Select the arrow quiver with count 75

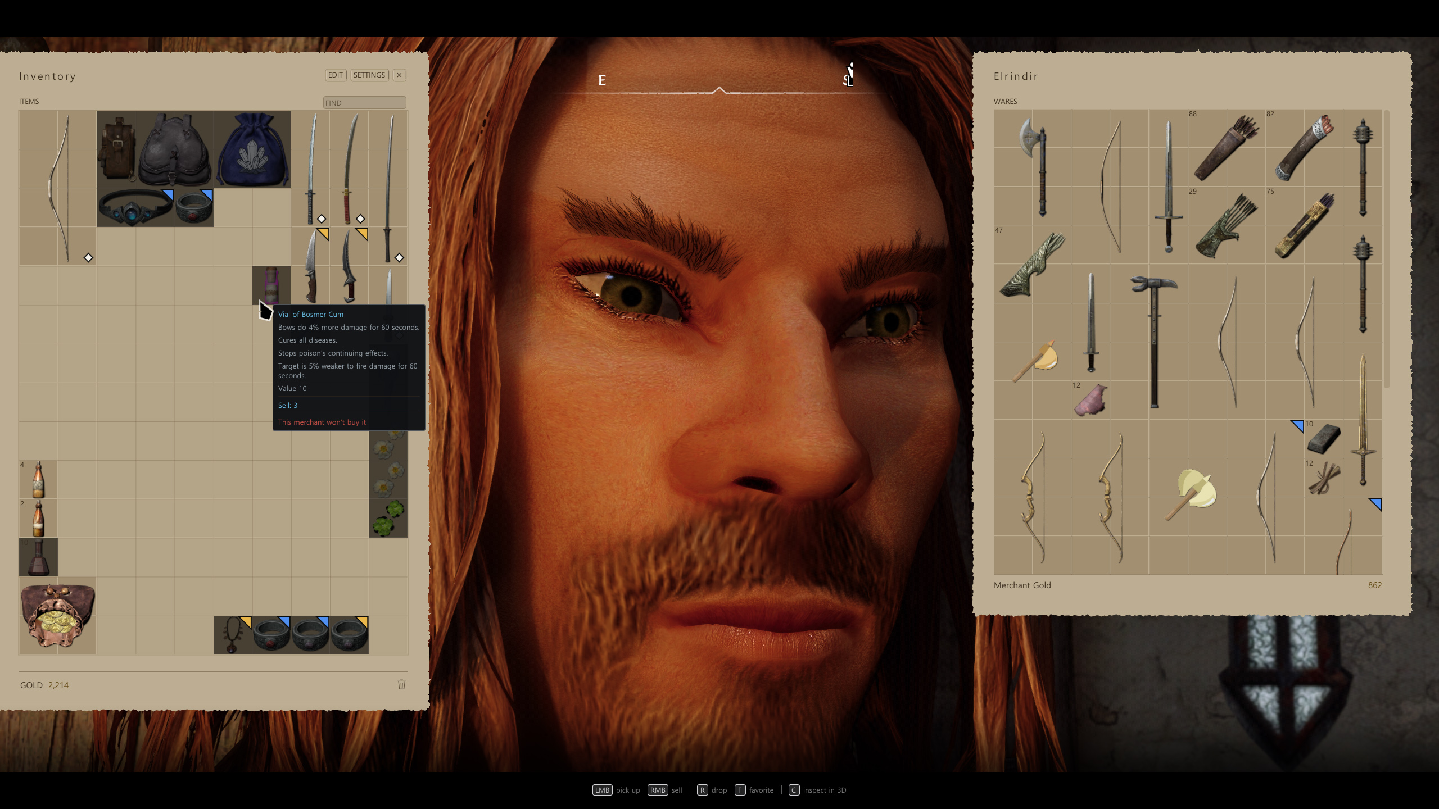[1304, 226]
